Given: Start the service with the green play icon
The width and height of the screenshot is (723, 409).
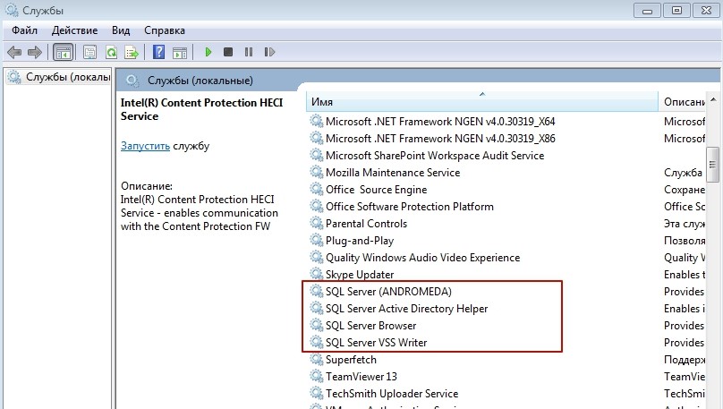Looking at the screenshot, I should click(208, 52).
